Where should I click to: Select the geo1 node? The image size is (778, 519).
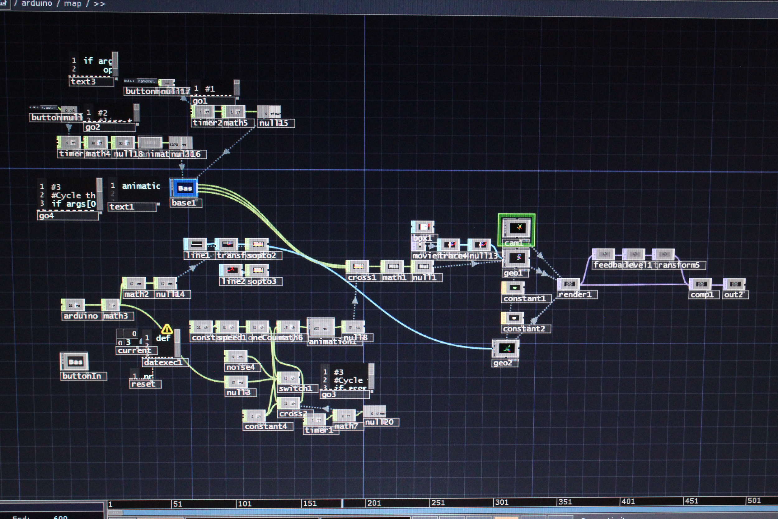click(516, 257)
